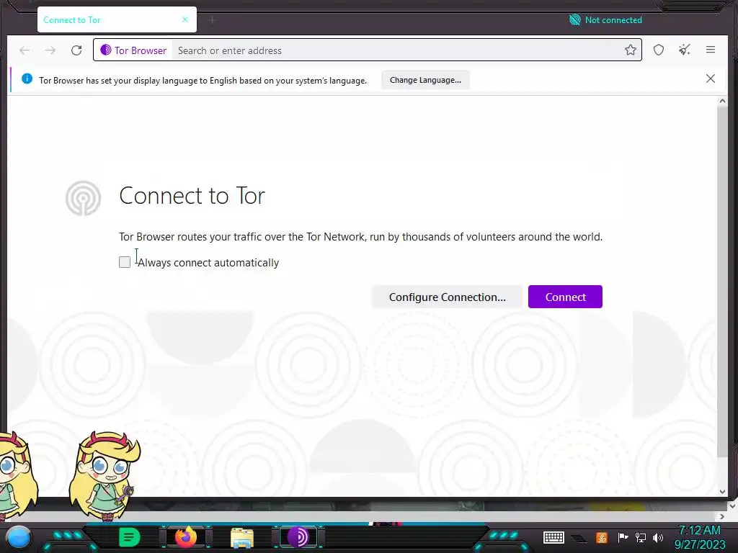Open a new tab with plus
Screen dimensions: 738x553
click(x=212, y=19)
